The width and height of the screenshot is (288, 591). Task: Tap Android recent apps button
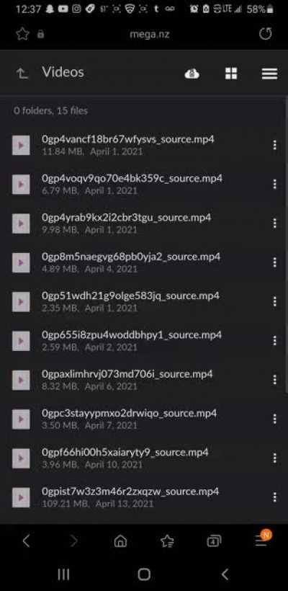tap(63, 574)
